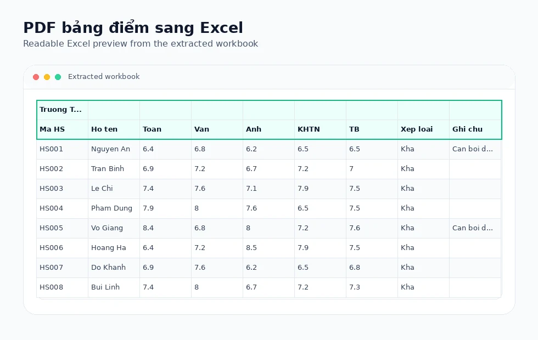Click Le Chi's Toan score 7.4
Image resolution: width=538 pixels, height=340 pixels.
coord(165,189)
